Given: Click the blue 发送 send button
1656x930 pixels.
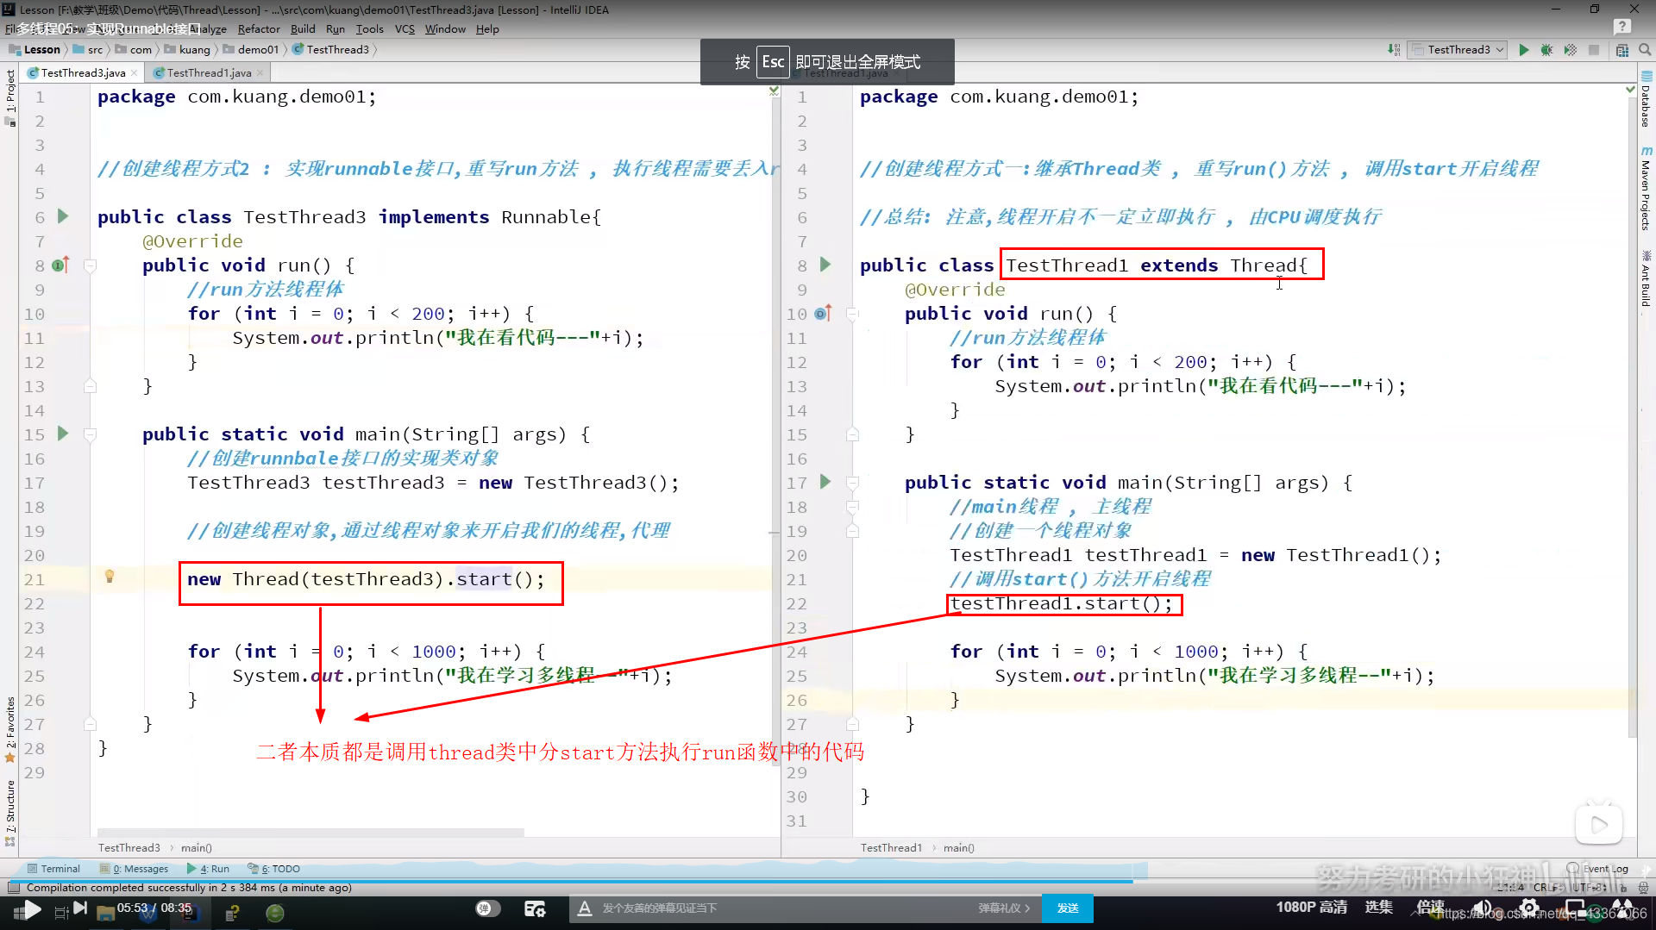Looking at the screenshot, I should [x=1068, y=908].
